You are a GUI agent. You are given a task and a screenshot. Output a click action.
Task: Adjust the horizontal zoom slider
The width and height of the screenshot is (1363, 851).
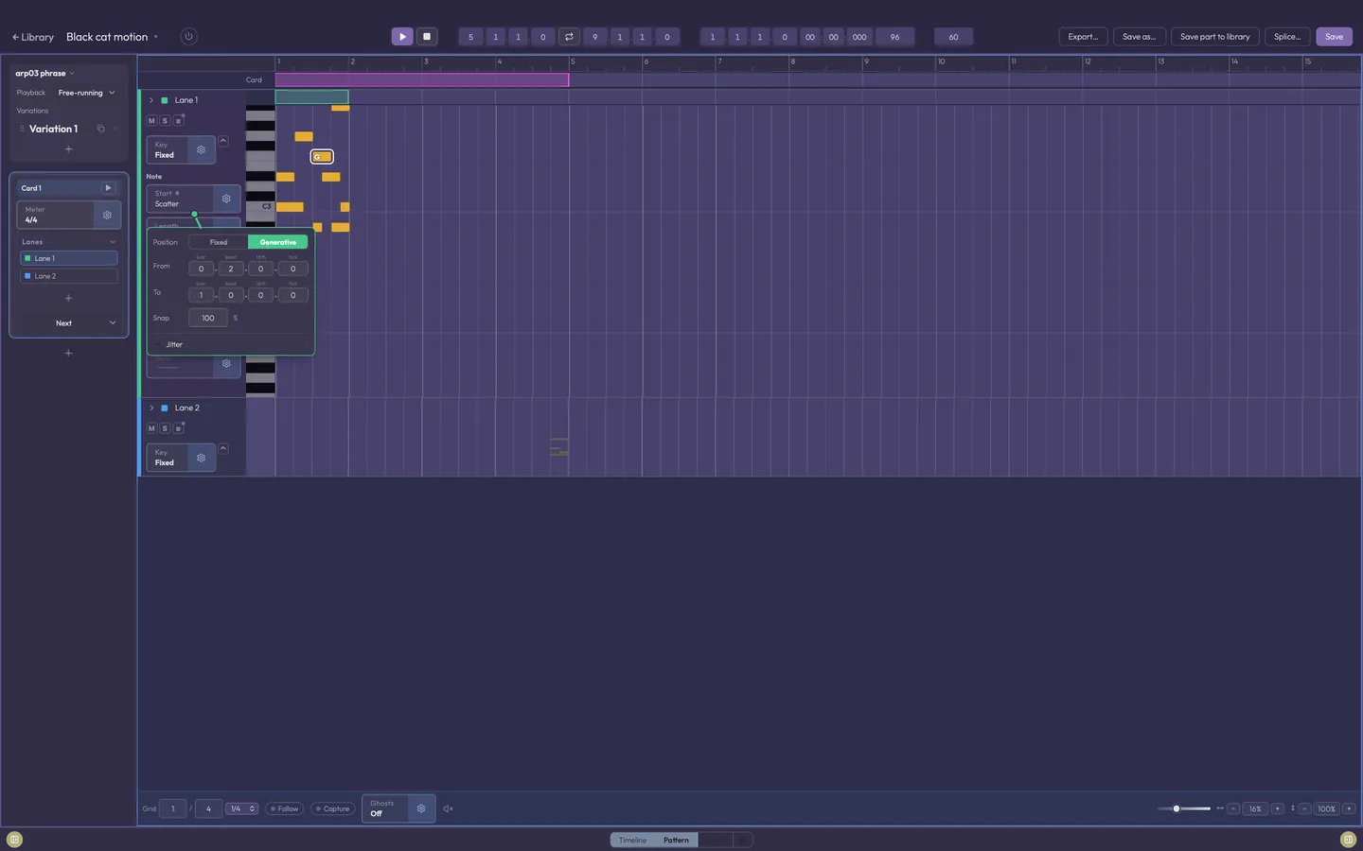[x=1183, y=808]
